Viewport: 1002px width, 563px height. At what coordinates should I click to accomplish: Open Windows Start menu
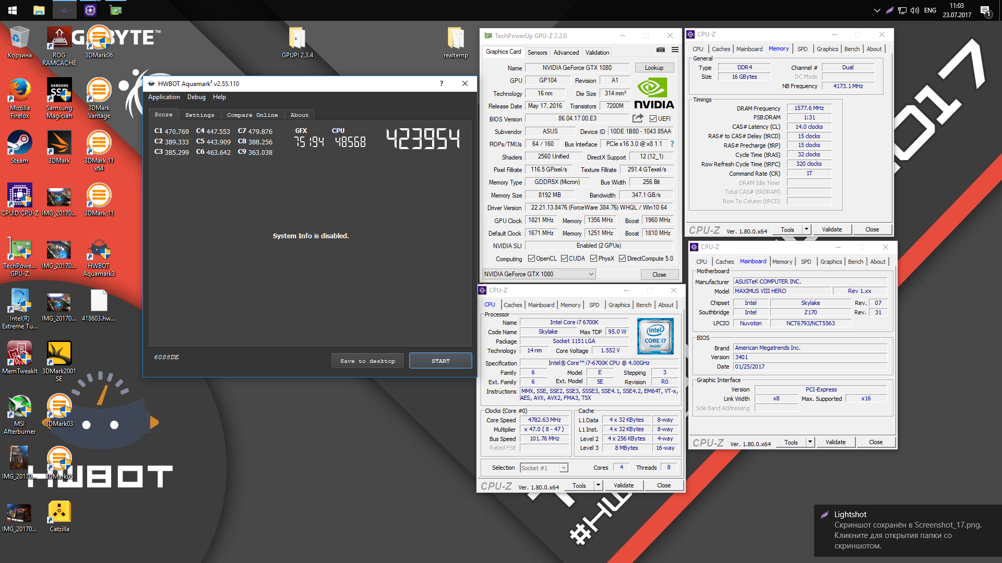coord(13,10)
